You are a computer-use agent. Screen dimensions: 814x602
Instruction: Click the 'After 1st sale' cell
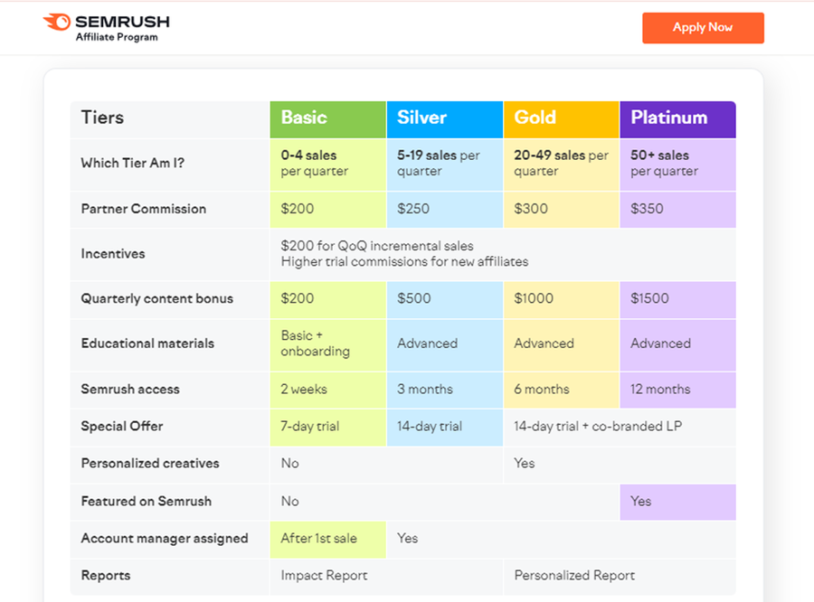pyautogui.click(x=328, y=540)
